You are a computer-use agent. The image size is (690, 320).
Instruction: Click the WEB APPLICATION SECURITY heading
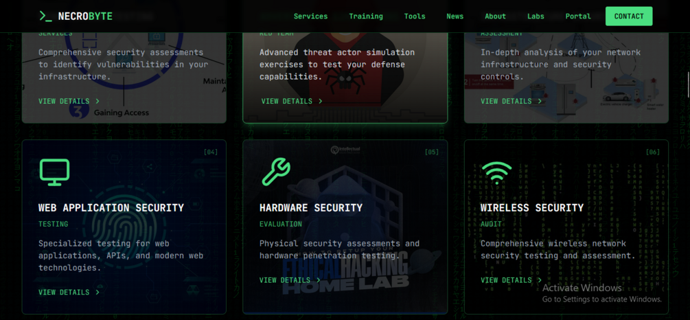pyautogui.click(x=111, y=208)
